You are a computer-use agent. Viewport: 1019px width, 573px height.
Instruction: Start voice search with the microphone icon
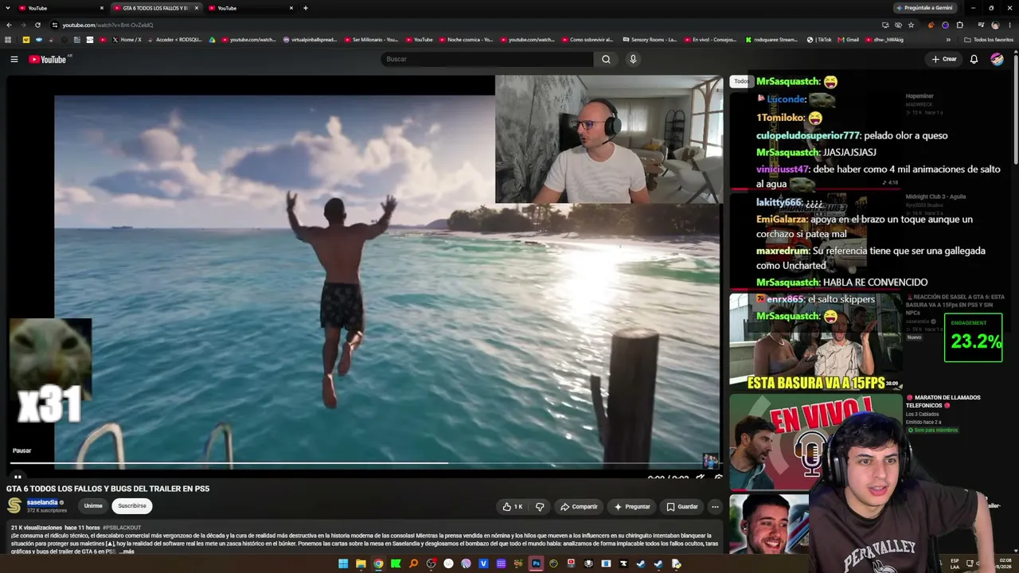pos(633,59)
